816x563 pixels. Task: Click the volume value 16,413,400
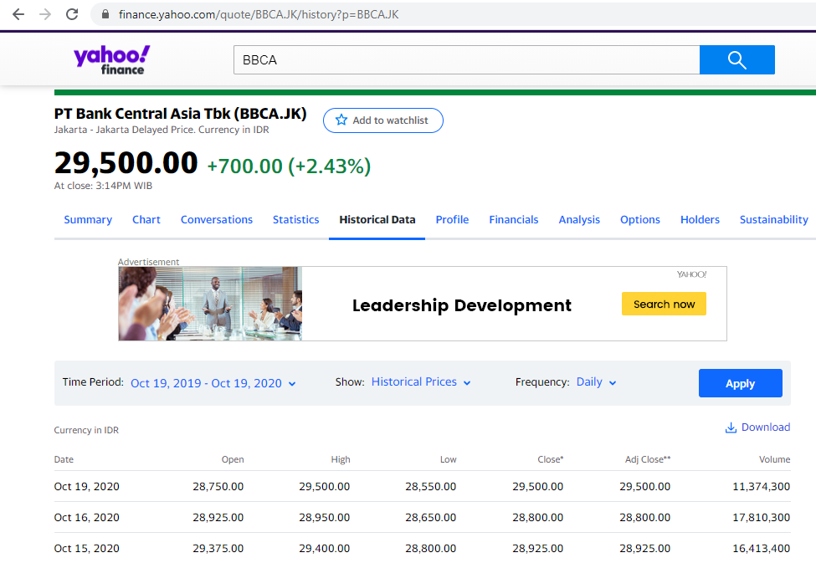762,549
